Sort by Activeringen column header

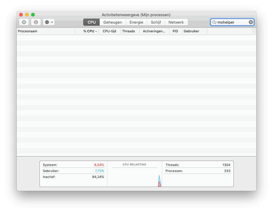click(x=154, y=31)
